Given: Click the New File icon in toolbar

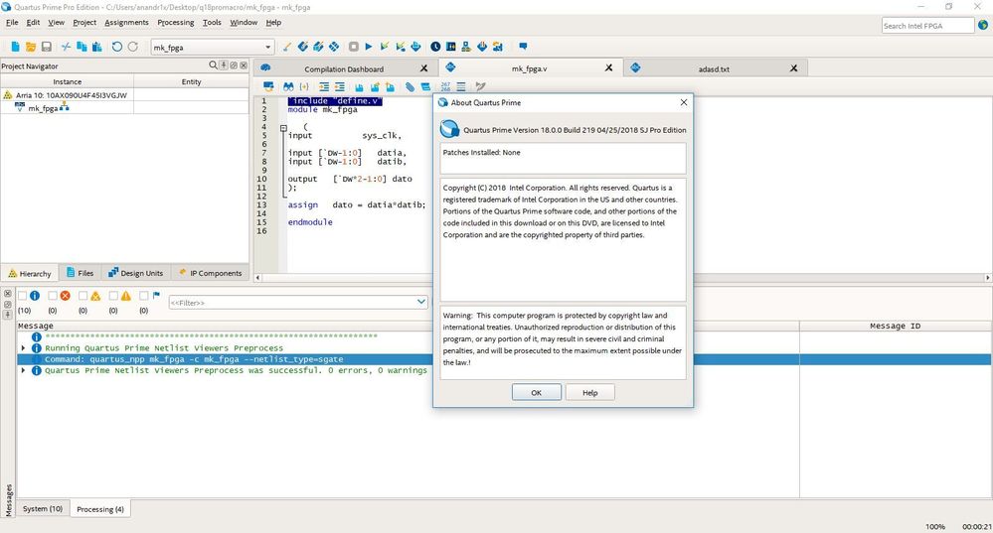Looking at the screenshot, I should pyautogui.click(x=16, y=47).
